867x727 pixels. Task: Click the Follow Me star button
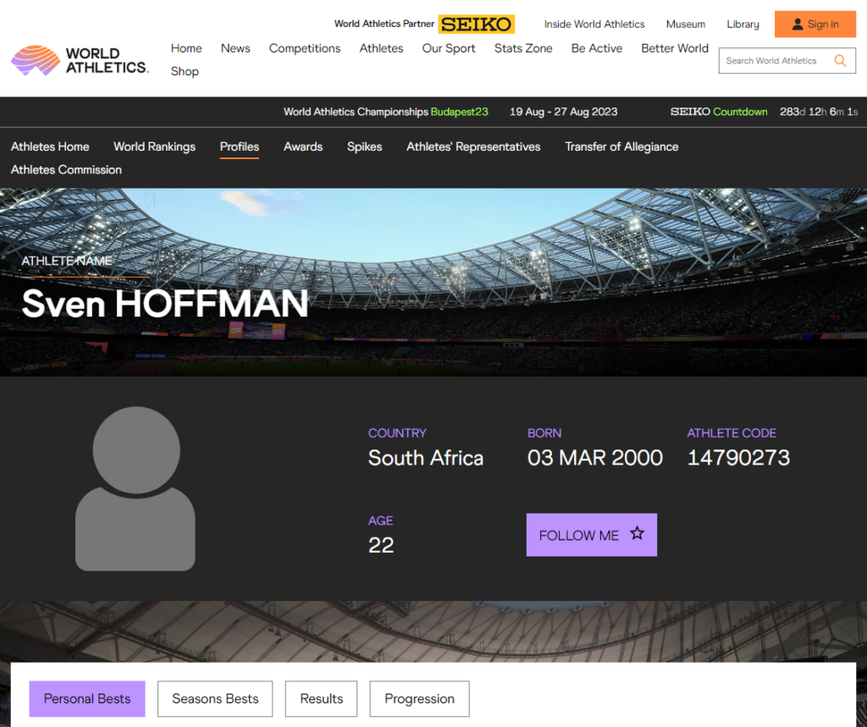[591, 535]
